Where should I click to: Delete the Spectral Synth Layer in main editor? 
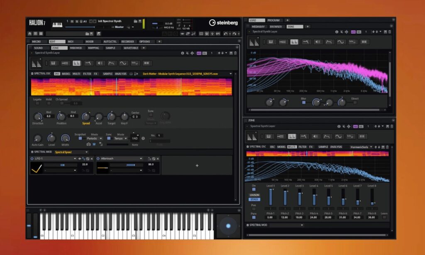[235, 53]
